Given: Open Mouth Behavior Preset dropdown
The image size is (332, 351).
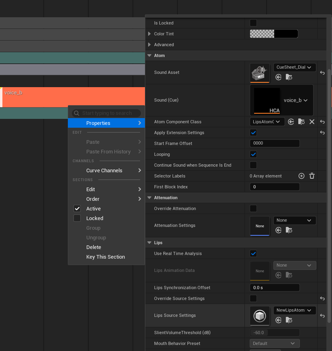Looking at the screenshot, I should pyautogui.click(x=275, y=343).
